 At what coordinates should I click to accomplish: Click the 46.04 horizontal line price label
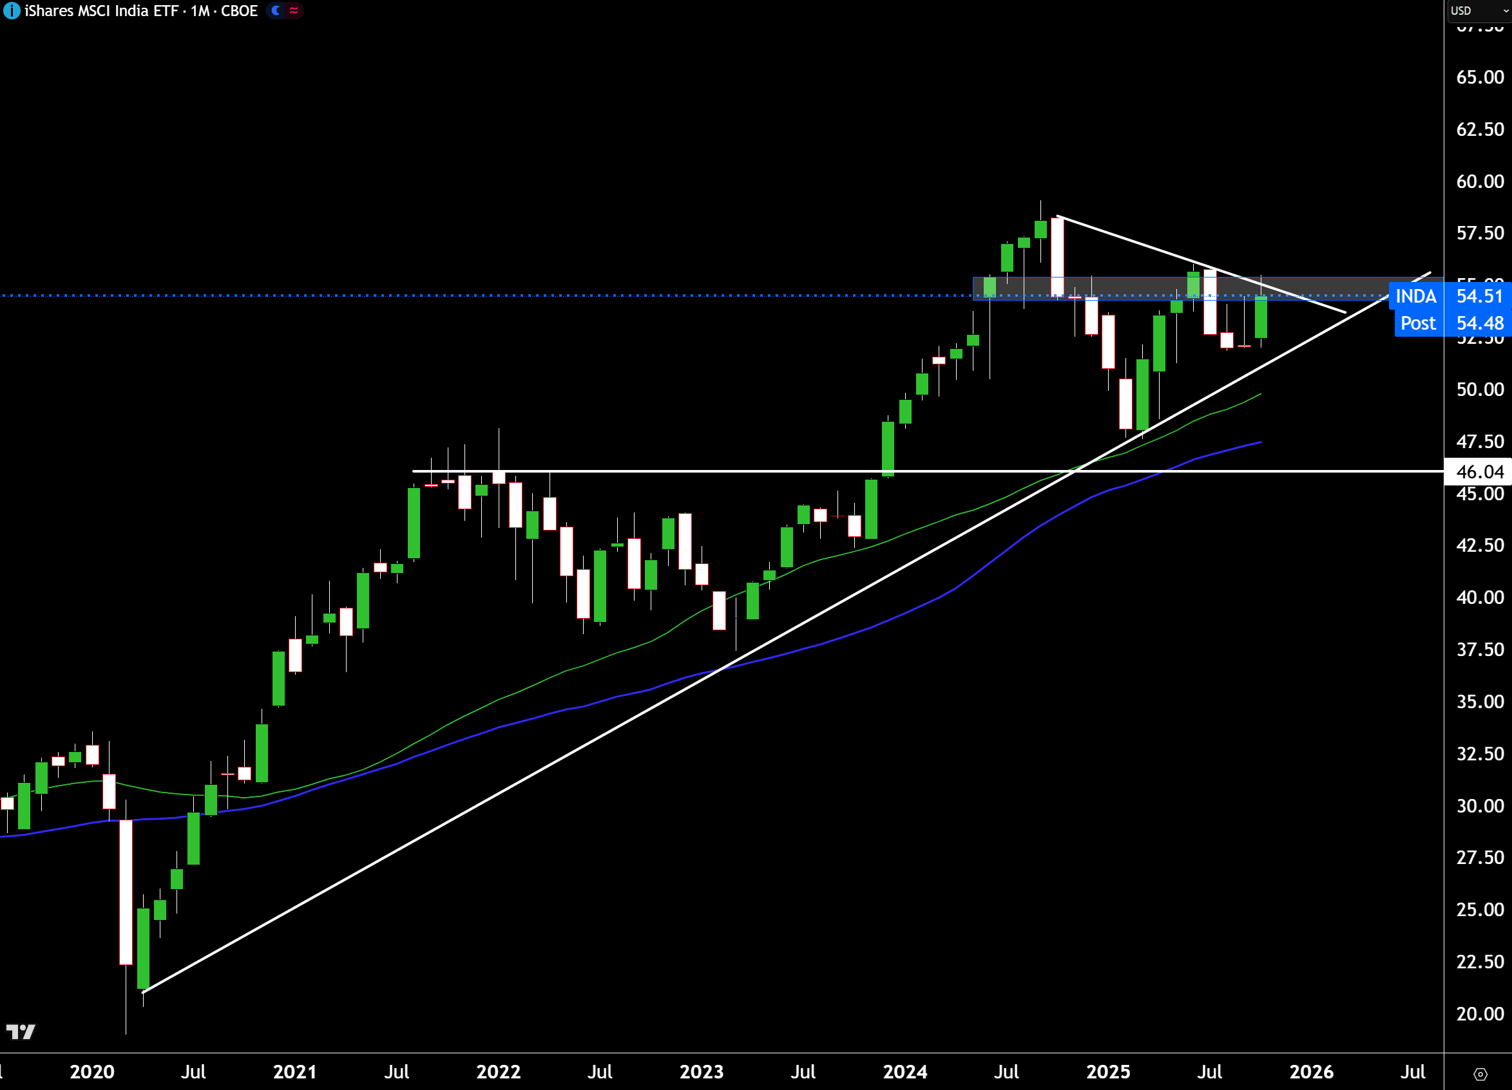(1479, 472)
